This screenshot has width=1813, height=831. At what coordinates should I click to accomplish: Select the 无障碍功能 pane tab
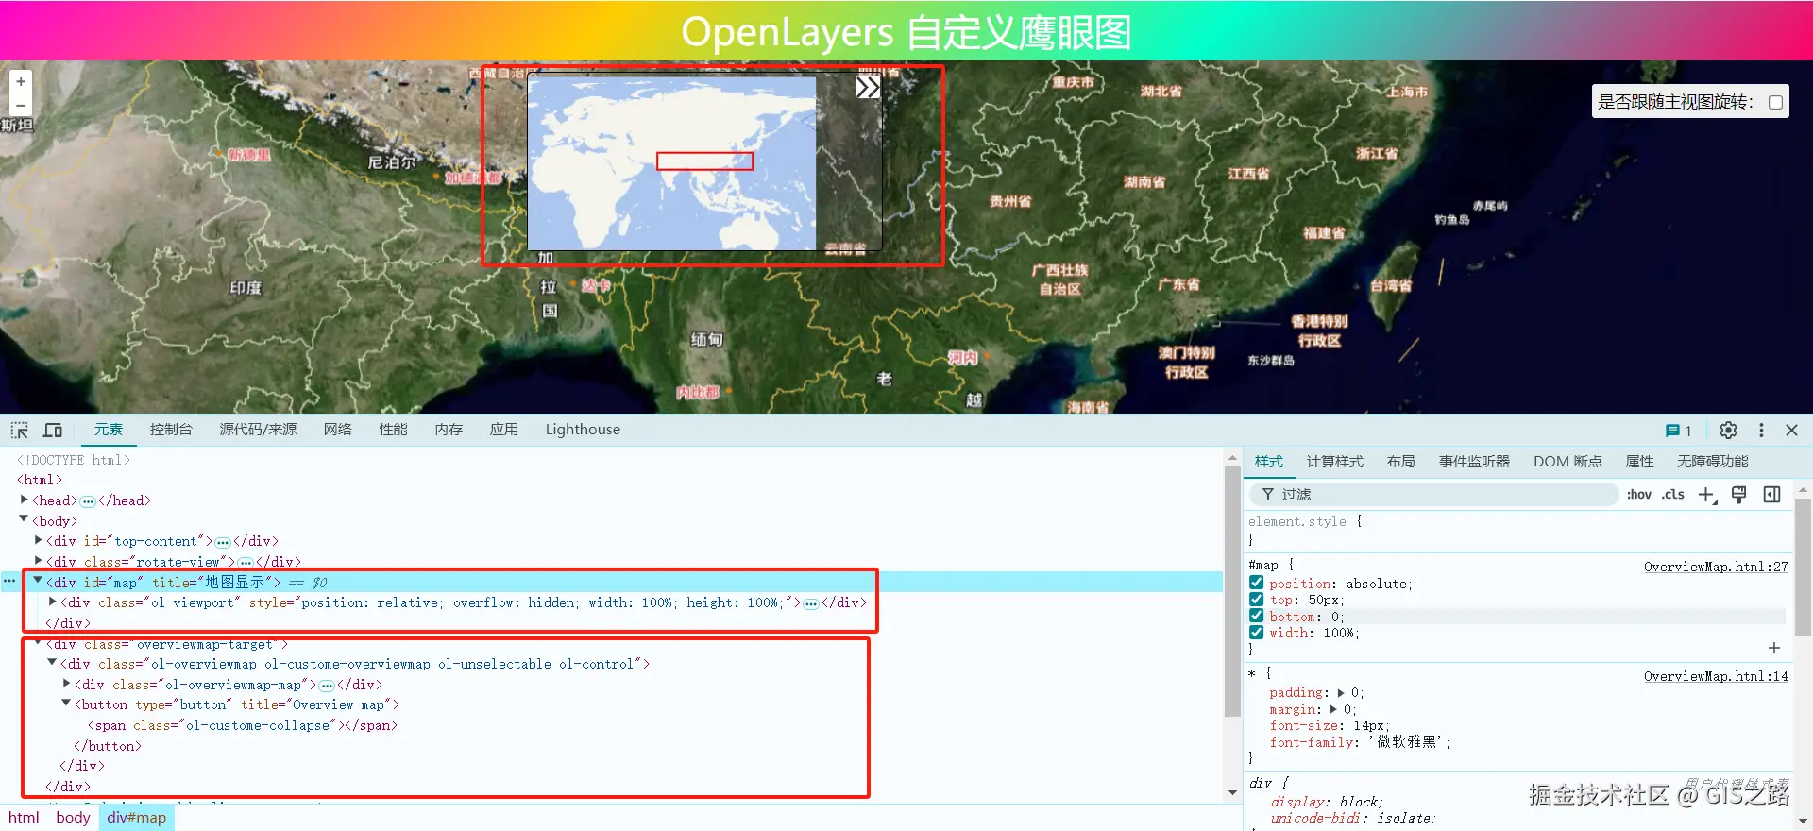1712,462
